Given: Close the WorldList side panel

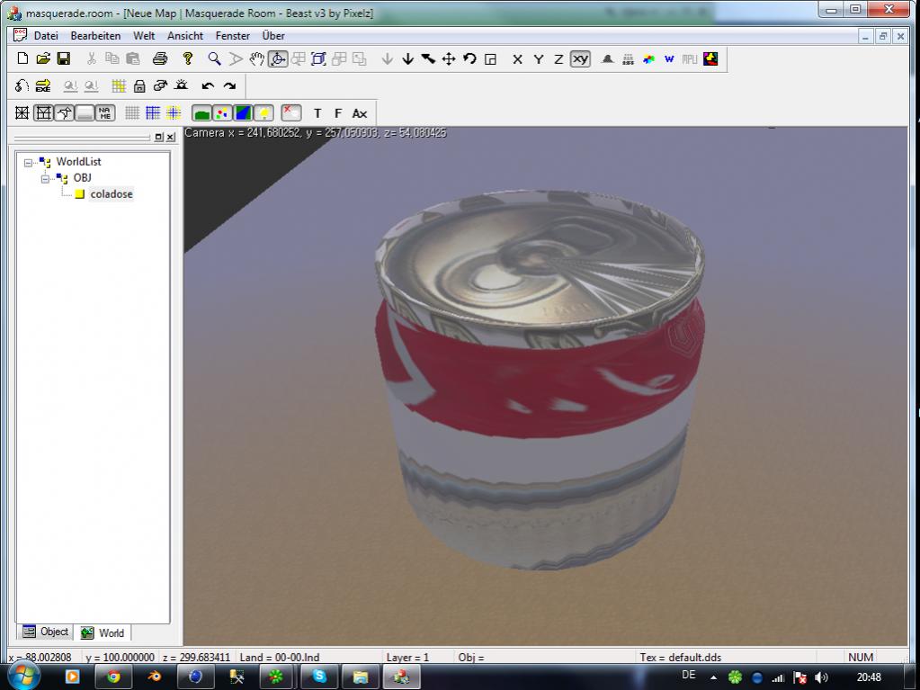Looking at the screenshot, I should (170, 138).
